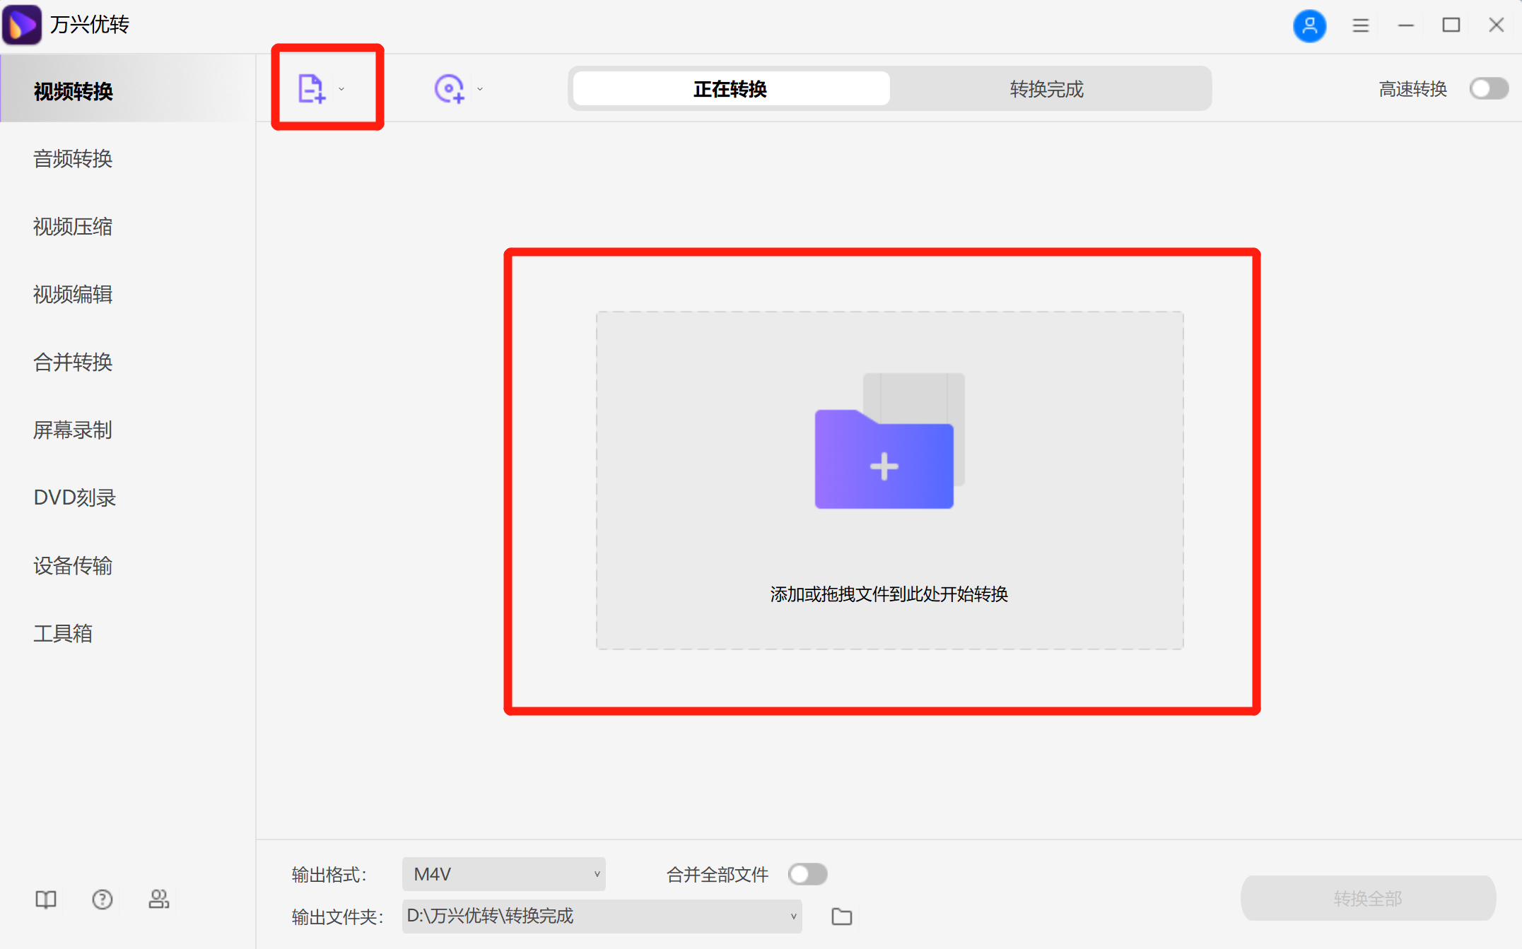The width and height of the screenshot is (1522, 949).
Task: Open the M4V output format dropdown
Action: point(503,874)
